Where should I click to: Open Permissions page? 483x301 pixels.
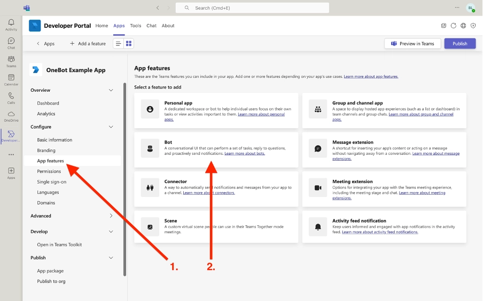[49, 171]
